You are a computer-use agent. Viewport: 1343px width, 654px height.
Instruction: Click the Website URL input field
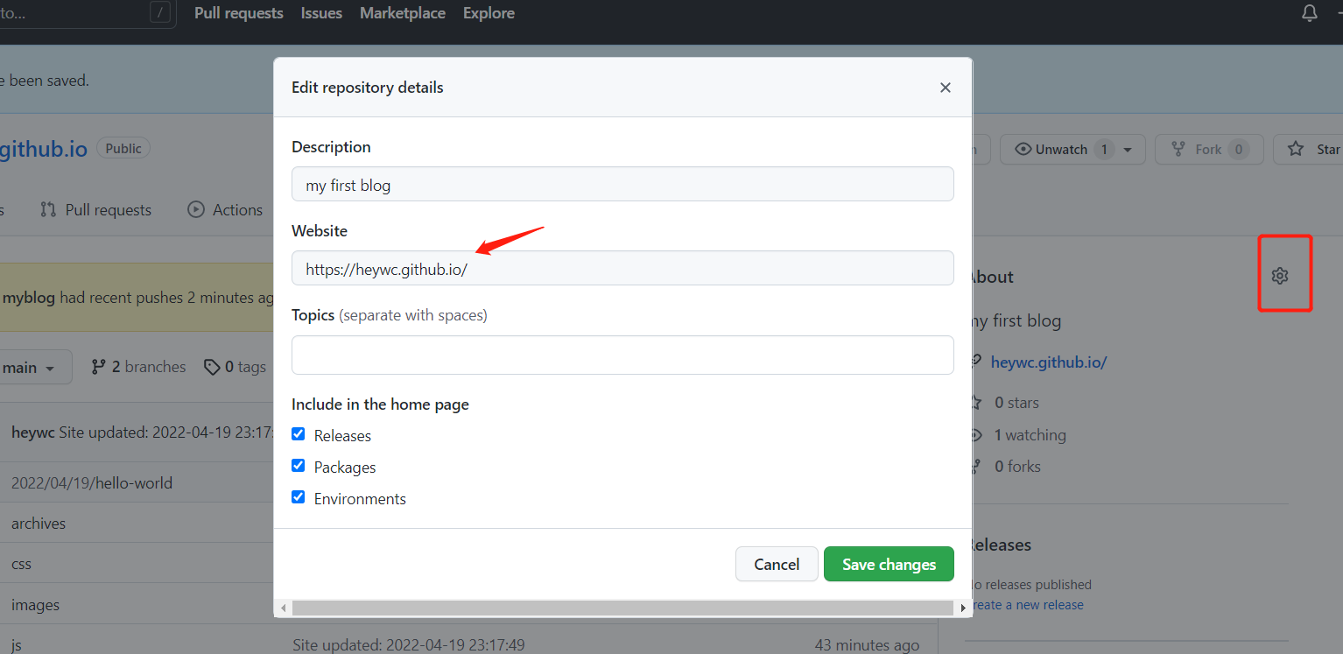(x=622, y=268)
